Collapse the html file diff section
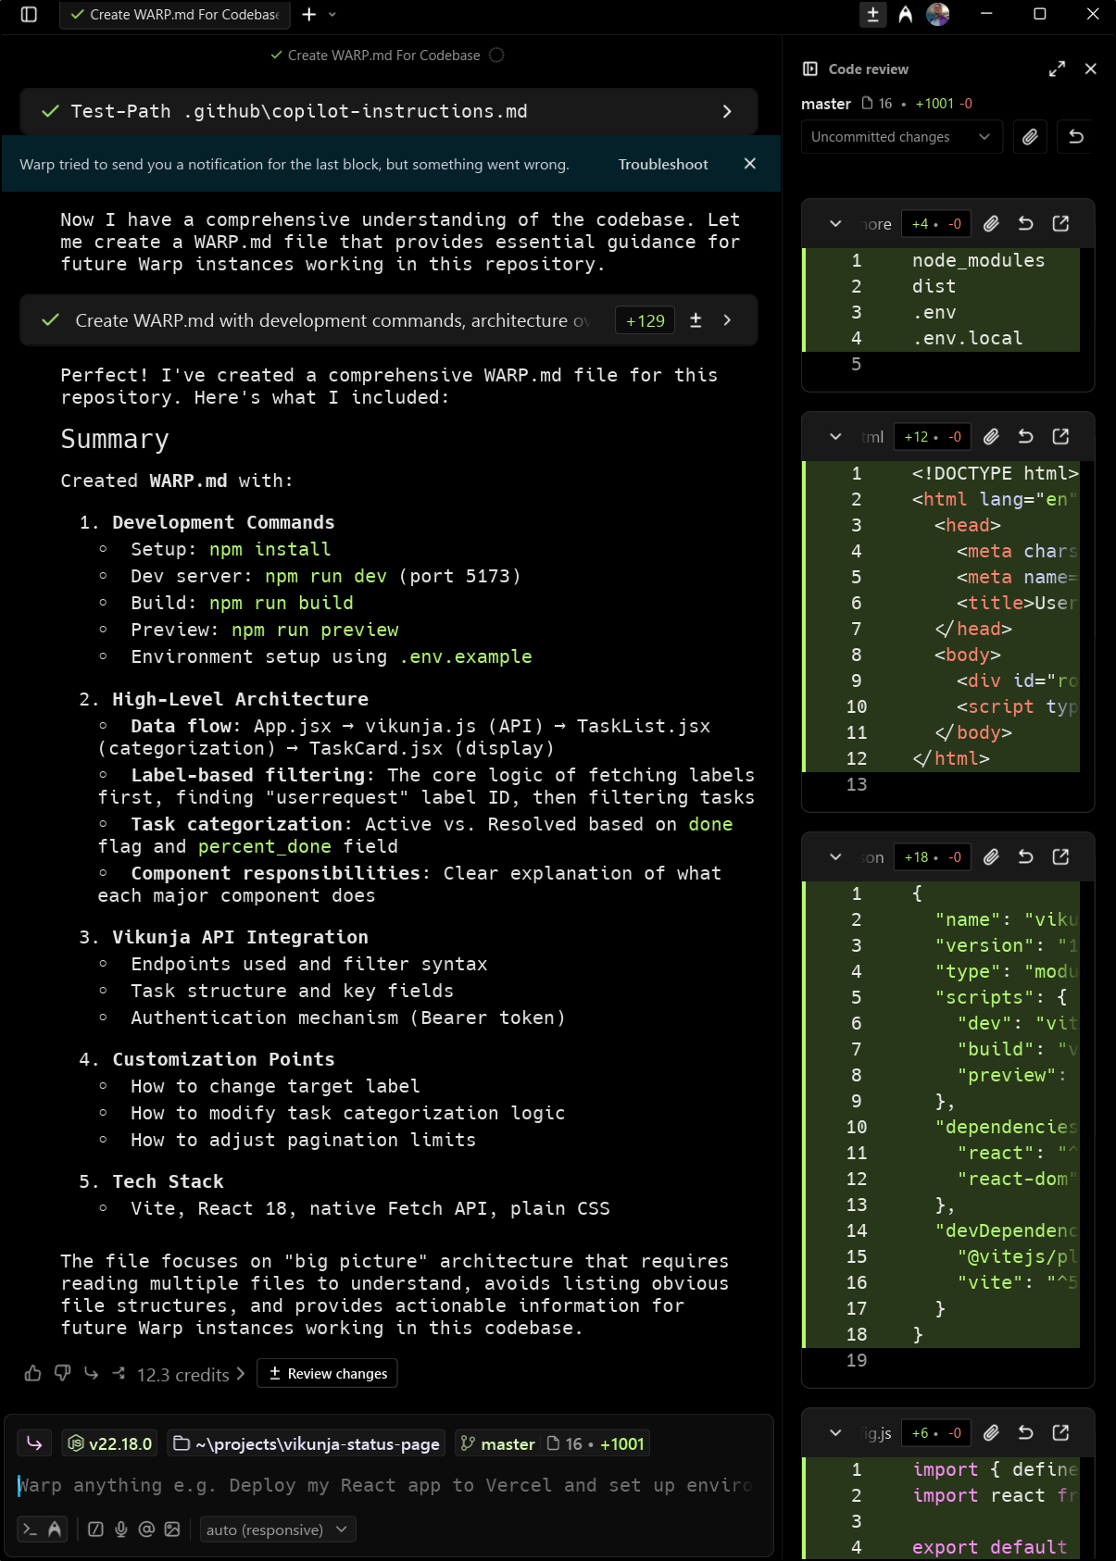The image size is (1116, 1561). pyautogui.click(x=835, y=436)
